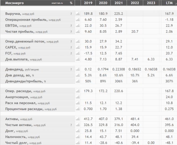
Task: Click the Чистый долг row label
Action: pyautogui.click(x=23, y=143)
